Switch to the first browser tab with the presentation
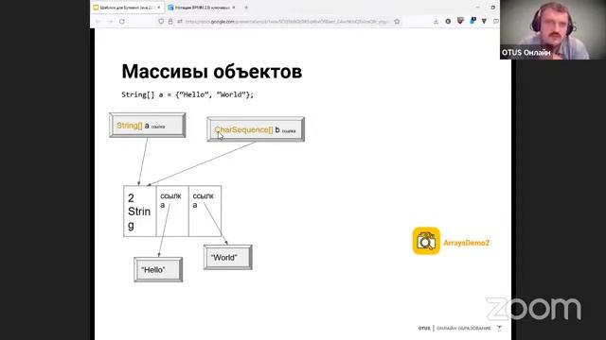Viewport: 606px width, 340px height. (x=127, y=8)
